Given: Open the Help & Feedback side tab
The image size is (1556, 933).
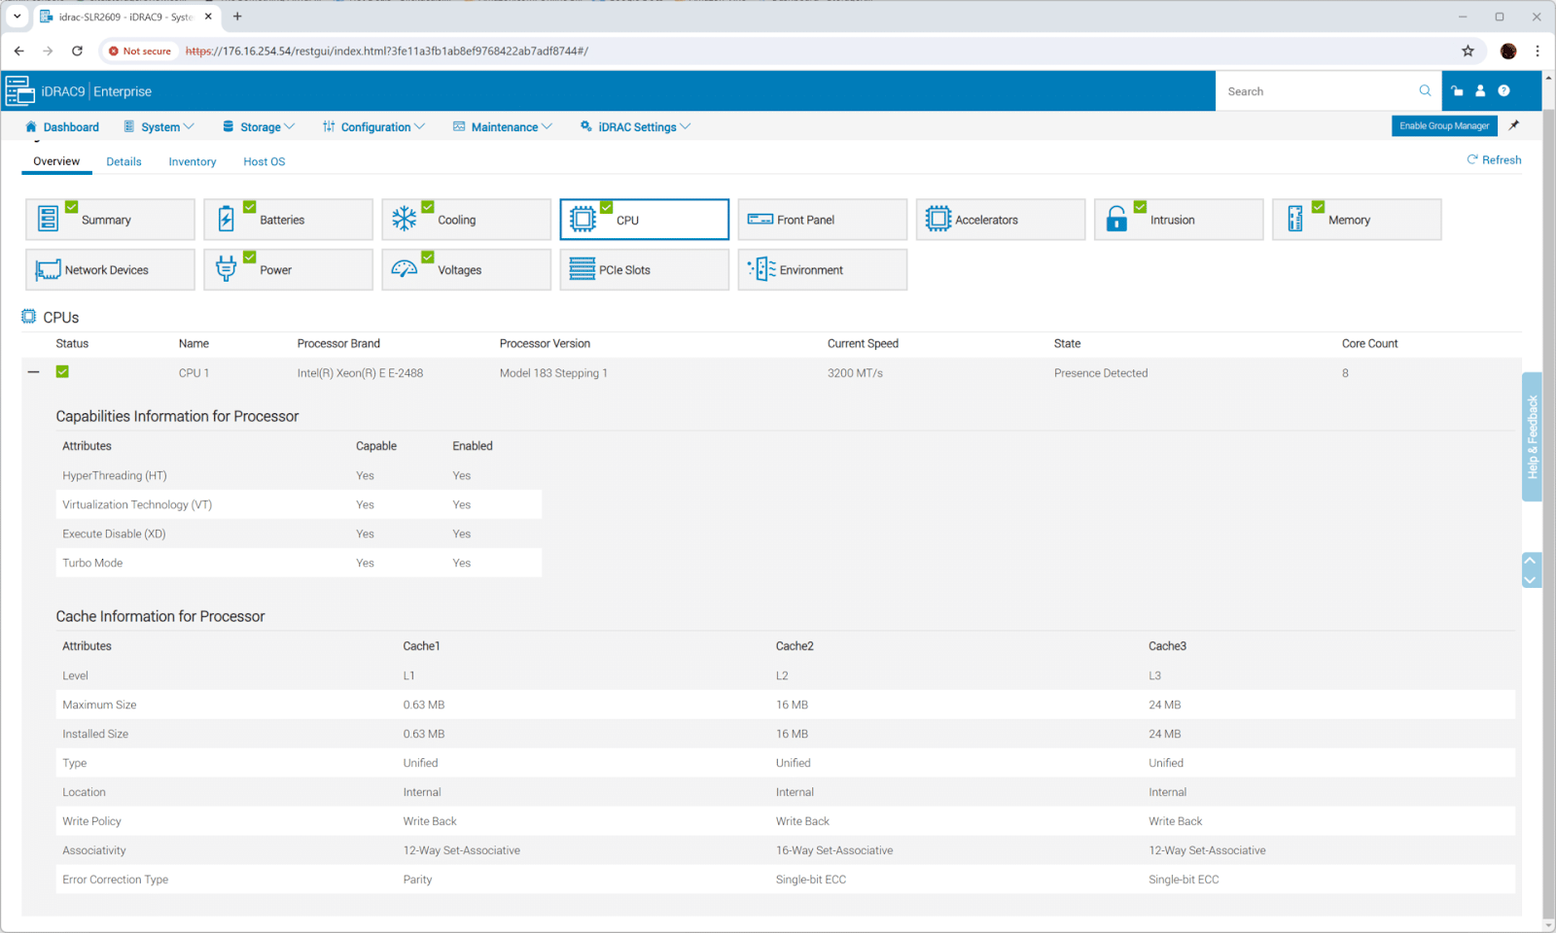Looking at the screenshot, I should (x=1532, y=436).
